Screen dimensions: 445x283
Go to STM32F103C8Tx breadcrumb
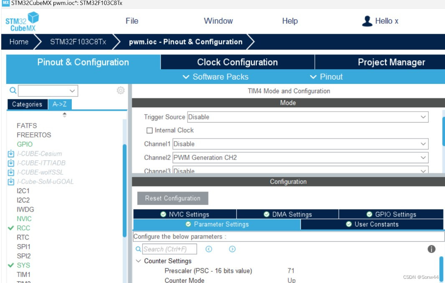pyautogui.click(x=78, y=42)
